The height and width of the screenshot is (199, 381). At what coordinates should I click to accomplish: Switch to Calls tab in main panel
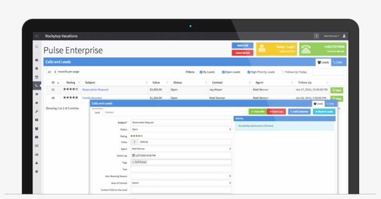(x=338, y=62)
